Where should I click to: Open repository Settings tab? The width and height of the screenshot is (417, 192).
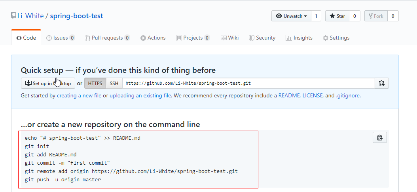[336, 38]
